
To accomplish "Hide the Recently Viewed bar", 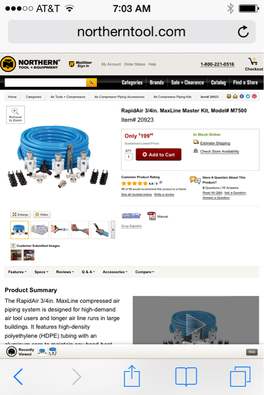I will 252,352.
